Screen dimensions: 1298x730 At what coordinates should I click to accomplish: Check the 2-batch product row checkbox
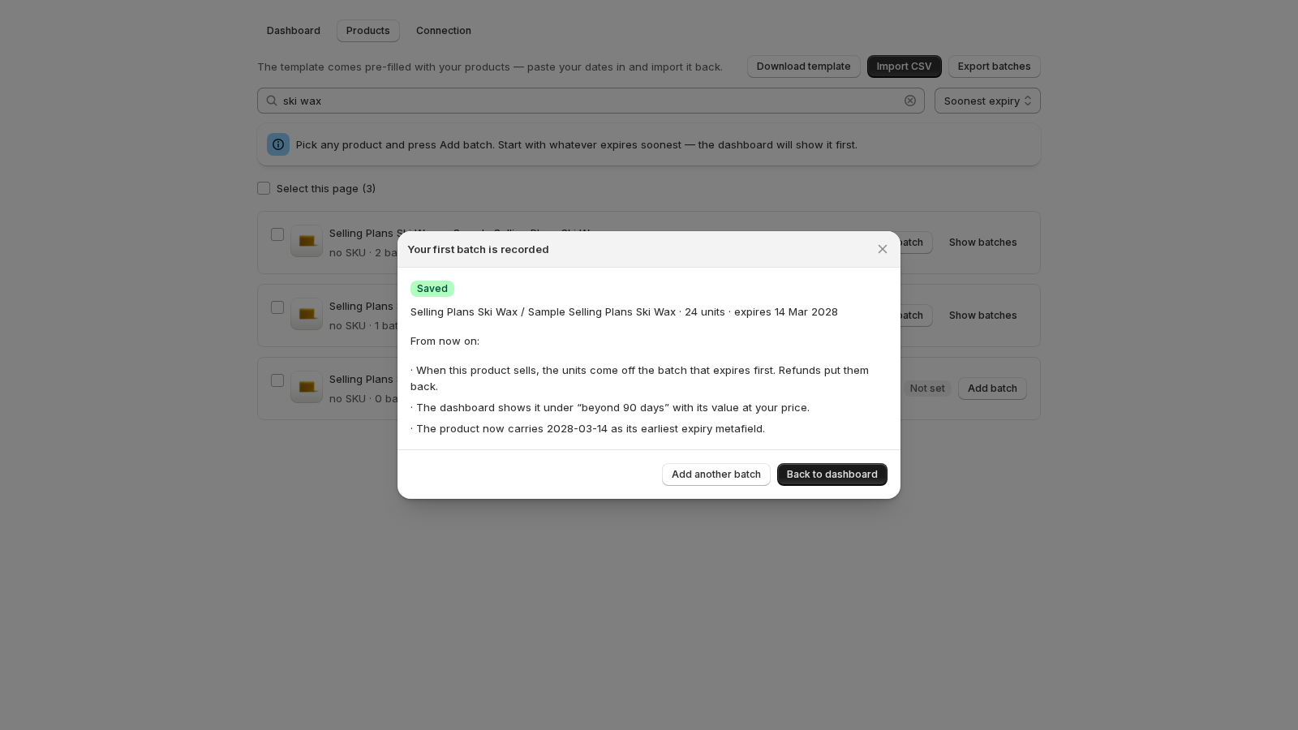click(277, 234)
